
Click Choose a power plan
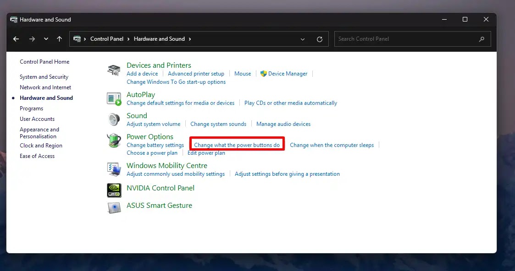pos(152,153)
